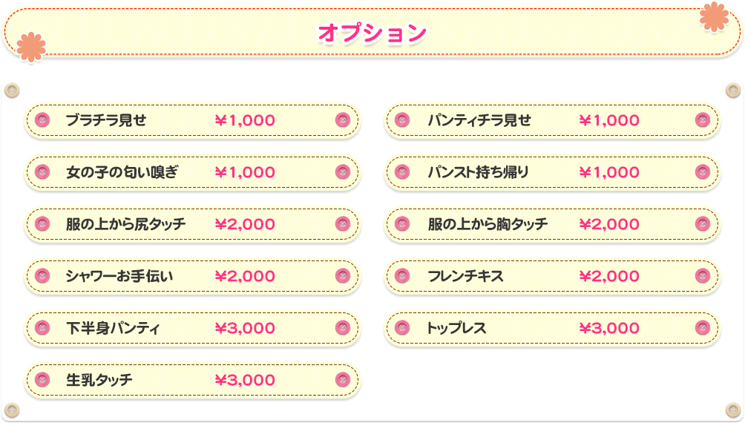Click the orange flower icon at header's left
745x423 pixels.
click(x=31, y=47)
